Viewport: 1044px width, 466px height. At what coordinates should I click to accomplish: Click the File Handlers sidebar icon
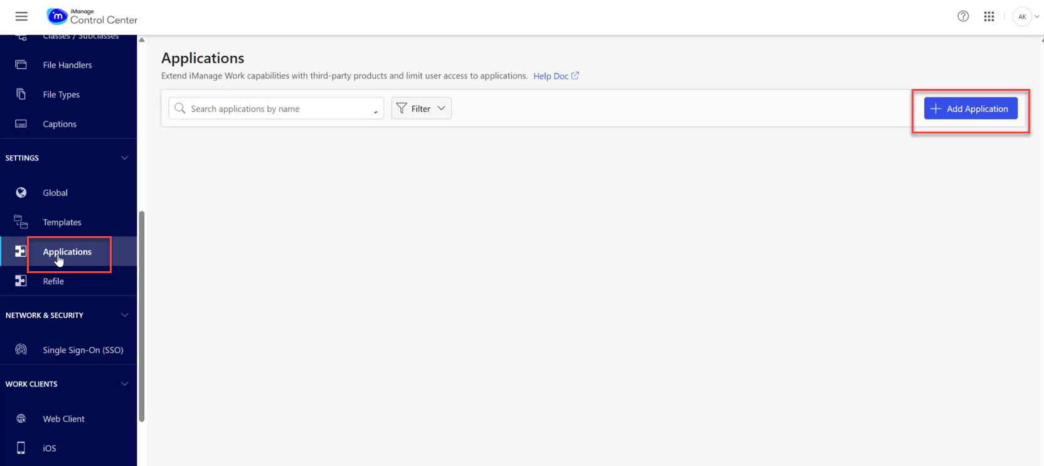pos(21,65)
